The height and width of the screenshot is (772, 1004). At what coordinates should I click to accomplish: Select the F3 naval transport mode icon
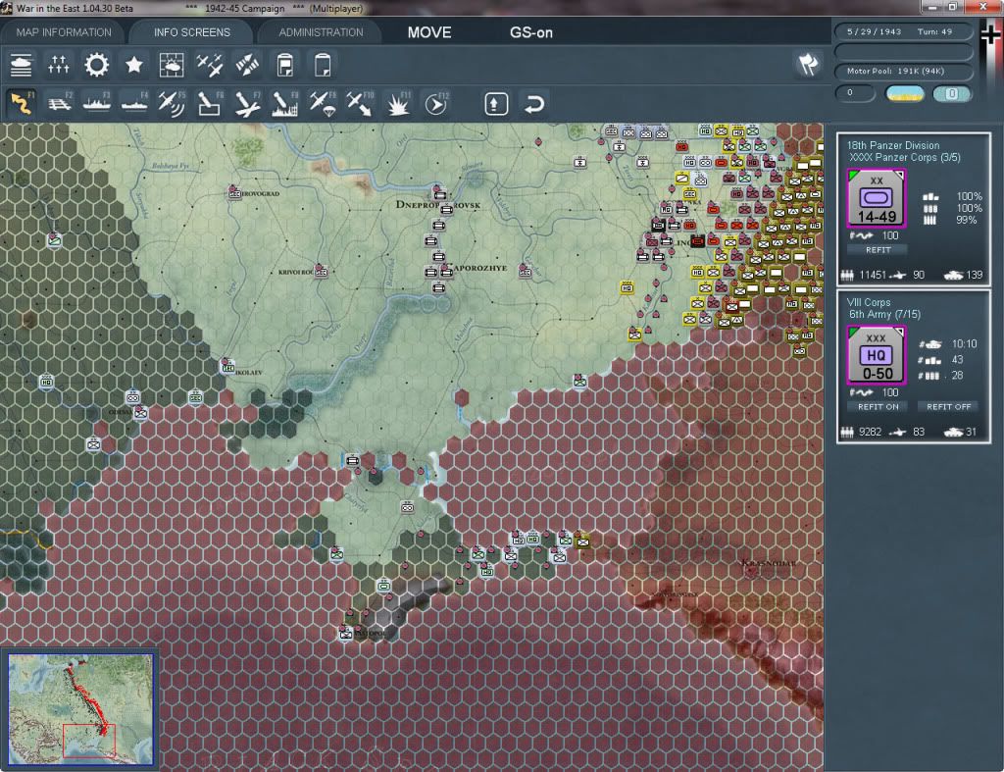pos(97,103)
